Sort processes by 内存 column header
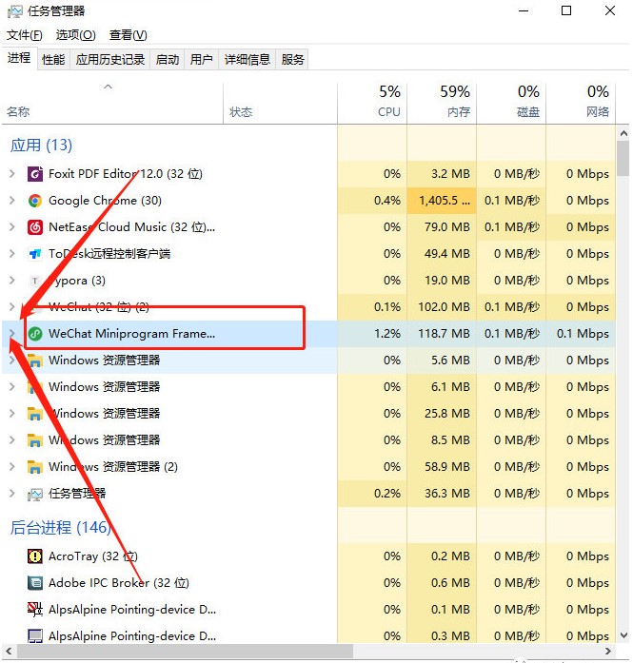The height and width of the screenshot is (663, 633). [x=442, y=104]
